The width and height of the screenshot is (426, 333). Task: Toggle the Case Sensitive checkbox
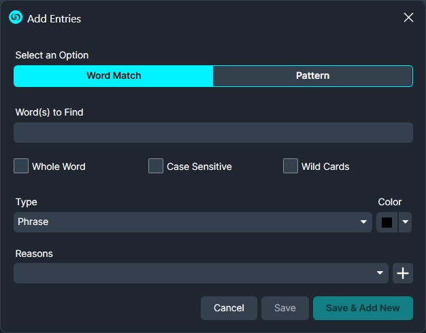[156, 166]
